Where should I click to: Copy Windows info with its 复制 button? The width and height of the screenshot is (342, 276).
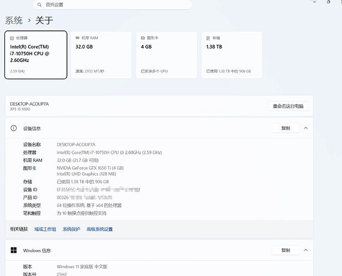(x=286, y=250)
